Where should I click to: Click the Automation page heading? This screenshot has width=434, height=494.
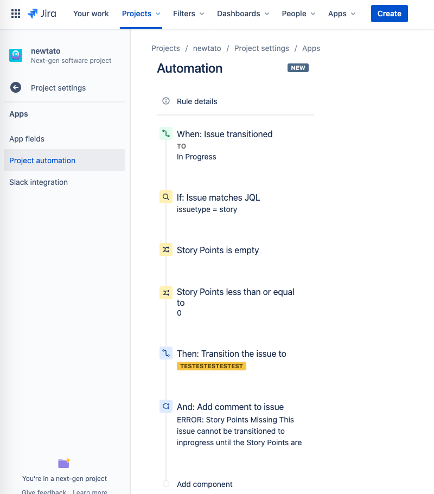point(190,68)
